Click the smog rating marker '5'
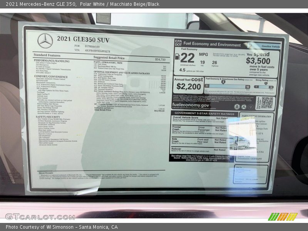Viewport: 308px width, 231px height. tap(266, 83)
